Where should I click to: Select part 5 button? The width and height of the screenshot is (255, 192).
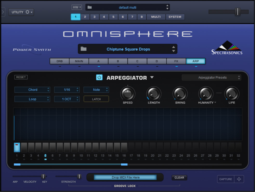113,17
